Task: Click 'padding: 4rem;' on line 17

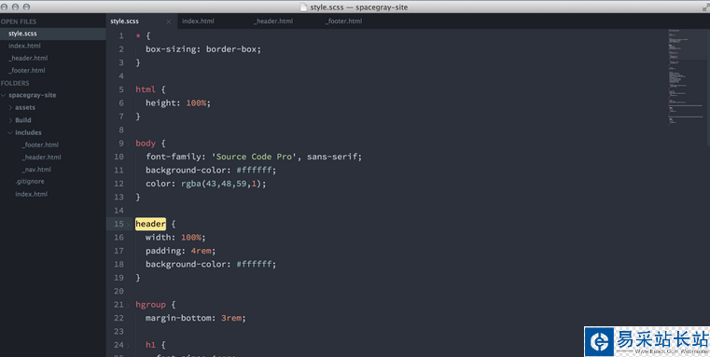Action: pyautogui.click(x=181, y=251)
